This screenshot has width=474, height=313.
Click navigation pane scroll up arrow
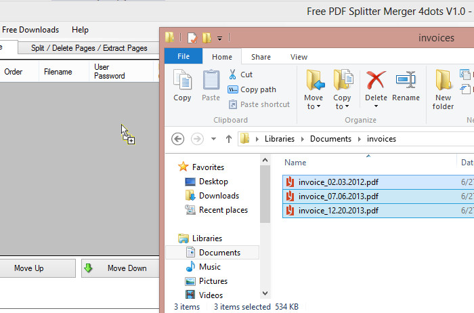click(265, 160)
